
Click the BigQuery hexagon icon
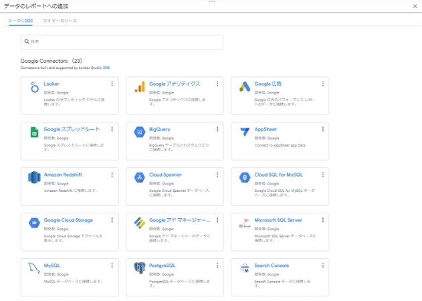click(x=140, y=132)
